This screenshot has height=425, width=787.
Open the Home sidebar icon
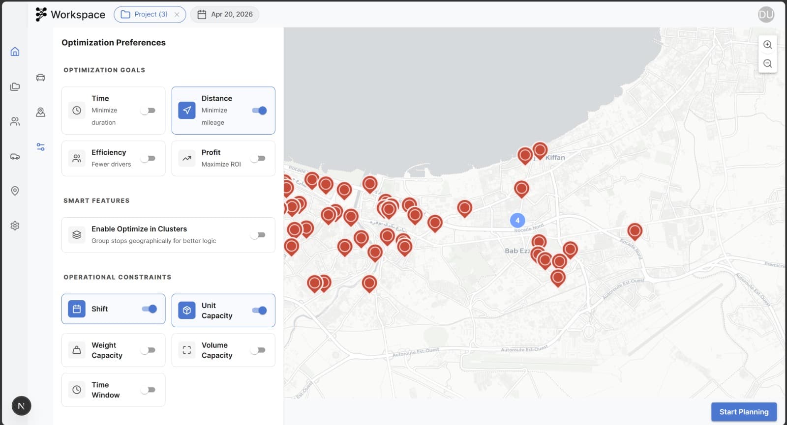[15, 52]
